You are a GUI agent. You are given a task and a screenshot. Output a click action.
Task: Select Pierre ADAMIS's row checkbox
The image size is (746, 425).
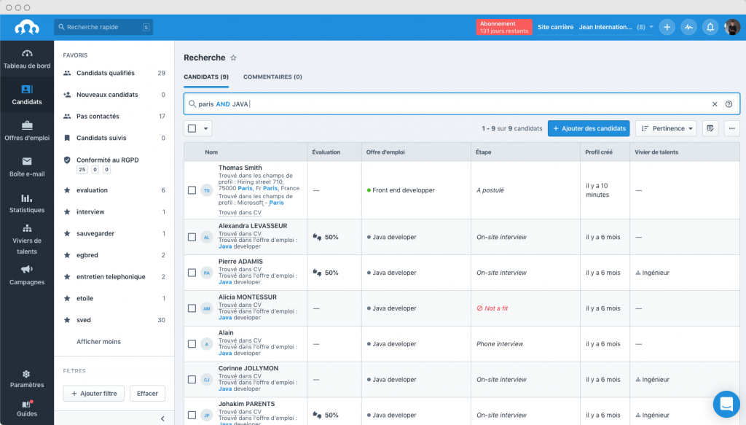192,273
